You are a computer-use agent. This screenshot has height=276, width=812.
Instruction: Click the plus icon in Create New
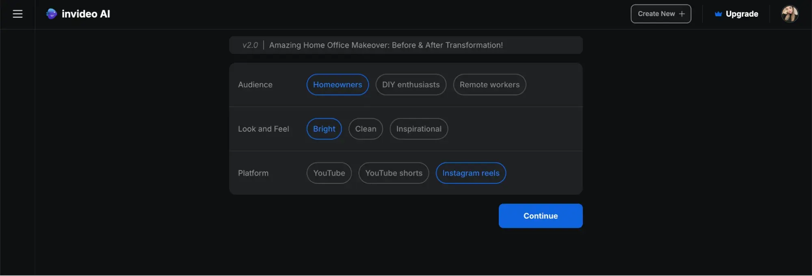click(x=682, y=14)
